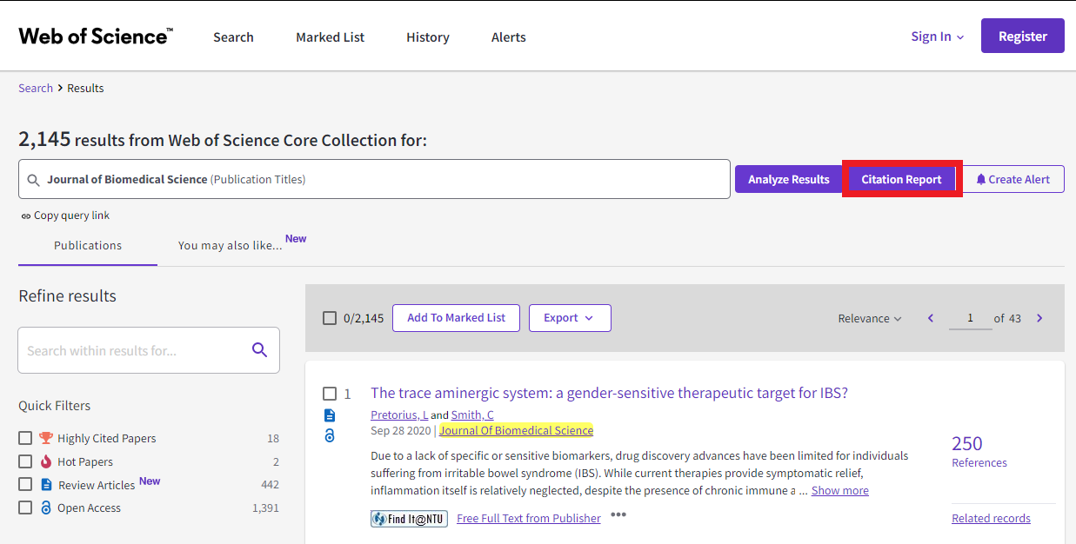Click Copy query link
This screenshot has height=544, width=1076.
pyautogui.click(x=71, y=216)
